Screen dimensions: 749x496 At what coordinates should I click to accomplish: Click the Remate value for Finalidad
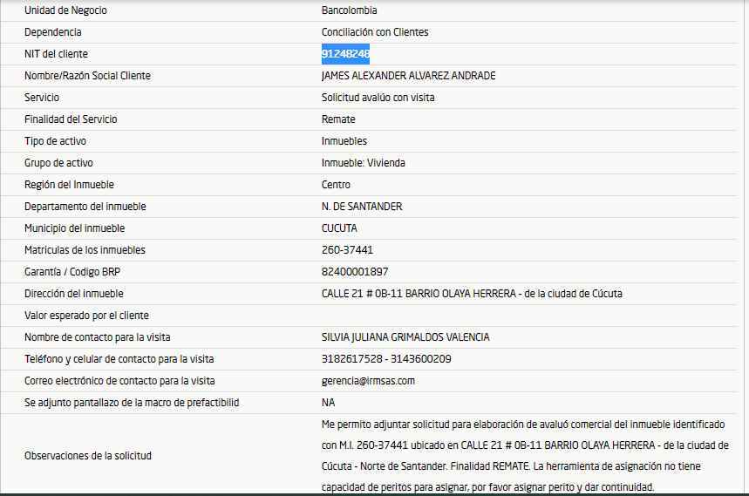coord(338,119)
